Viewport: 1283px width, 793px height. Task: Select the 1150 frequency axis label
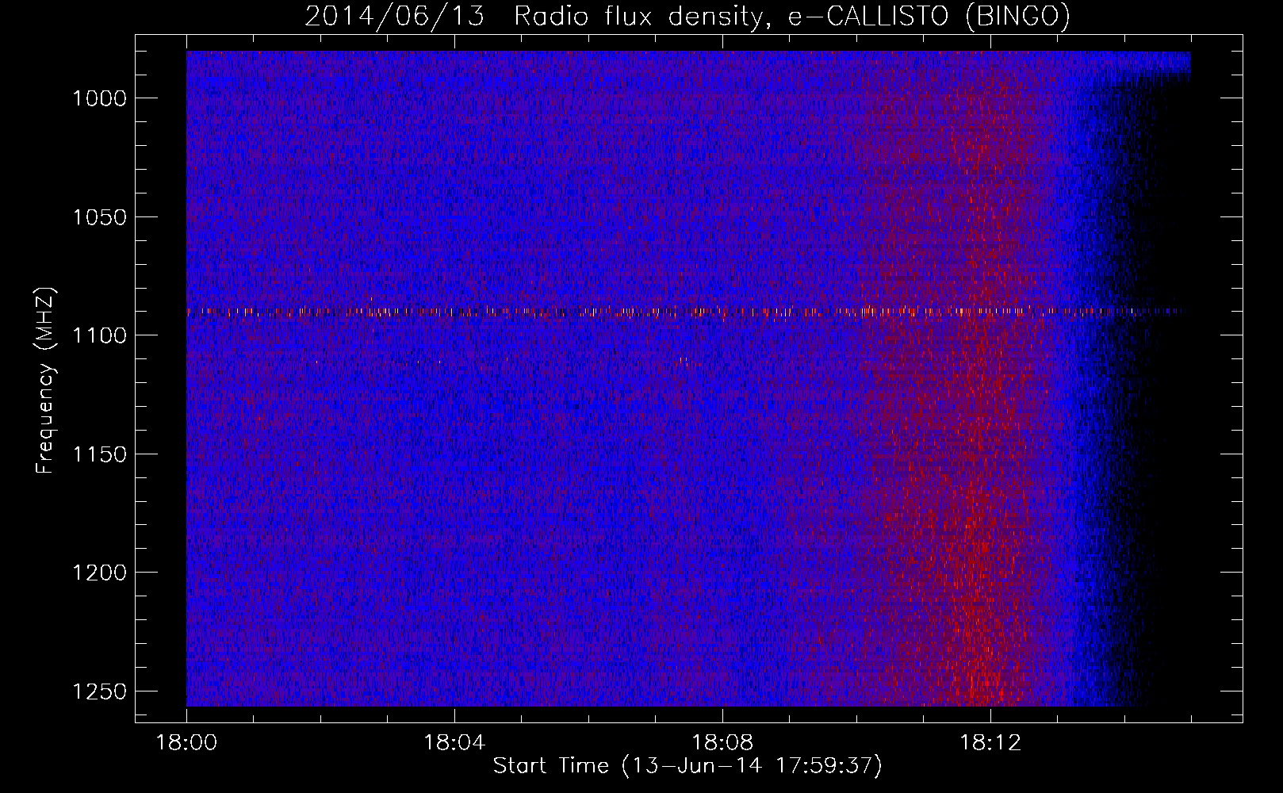tap(99, 454)
